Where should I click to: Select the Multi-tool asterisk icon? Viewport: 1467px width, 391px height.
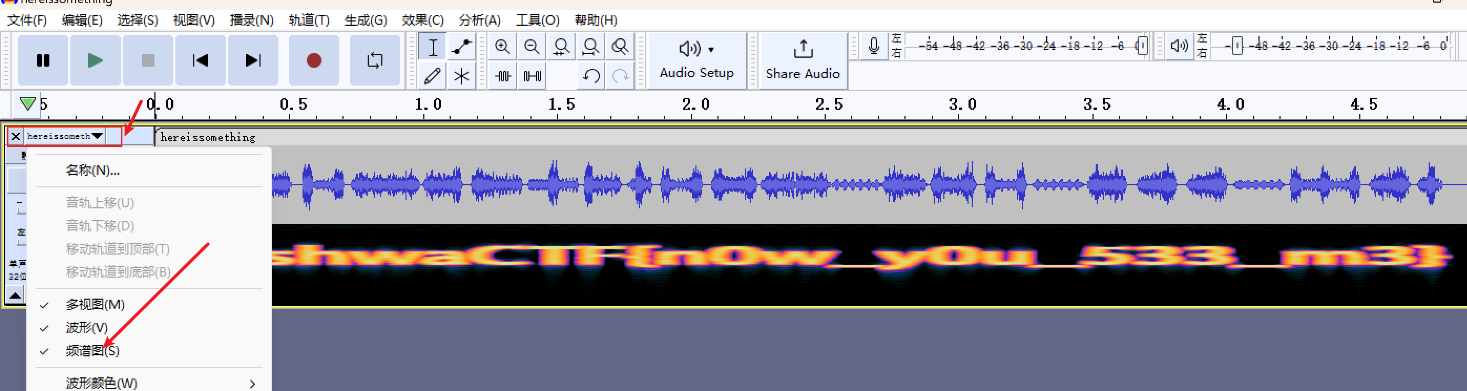coord(461,76)
